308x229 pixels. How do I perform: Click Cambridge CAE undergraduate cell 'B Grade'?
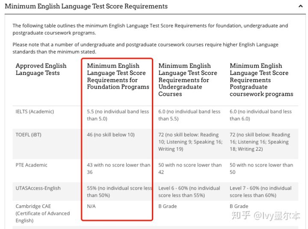coord(168,206)
